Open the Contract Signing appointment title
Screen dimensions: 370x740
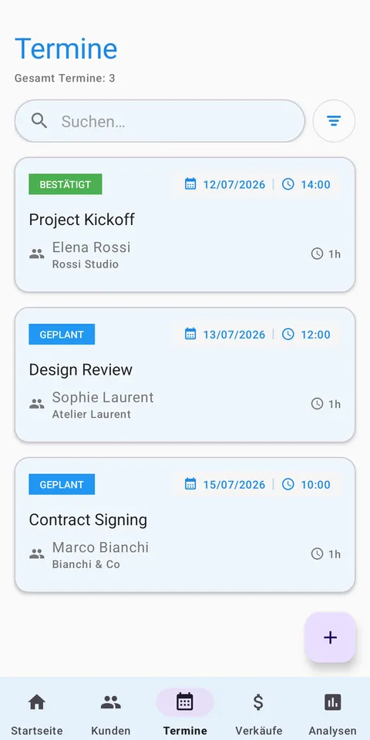coord(88,520)
